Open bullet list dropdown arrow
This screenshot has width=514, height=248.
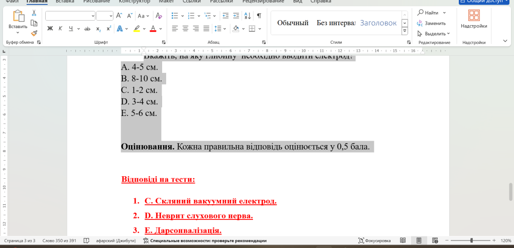(182, 16)
